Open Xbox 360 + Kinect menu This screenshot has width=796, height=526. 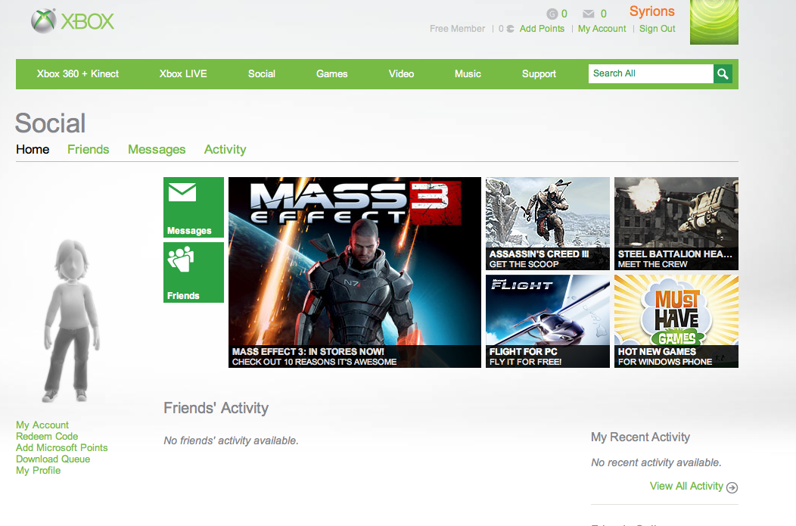78,74
